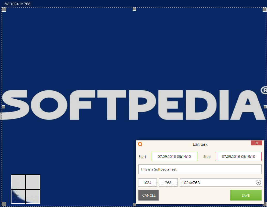Close the Edit task dialog
Image resolution: width=267 pixels, height=207 pixels.
256,143
